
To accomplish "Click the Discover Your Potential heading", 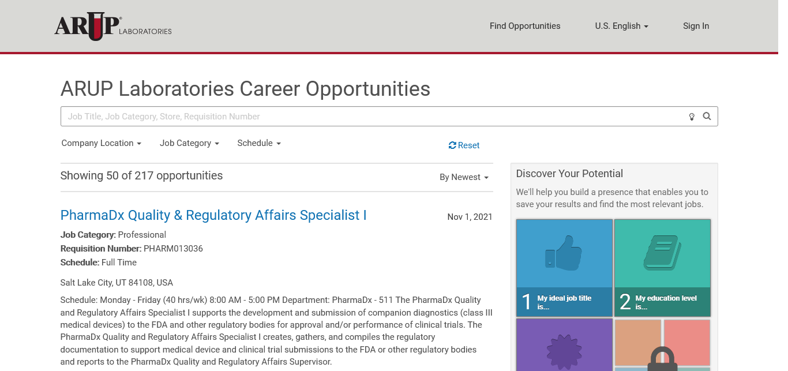I will [569, 174].
